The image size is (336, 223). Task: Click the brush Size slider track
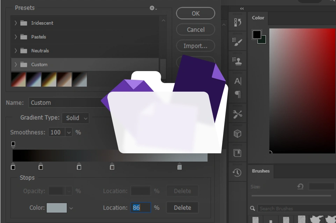click(x=292, y=195)
